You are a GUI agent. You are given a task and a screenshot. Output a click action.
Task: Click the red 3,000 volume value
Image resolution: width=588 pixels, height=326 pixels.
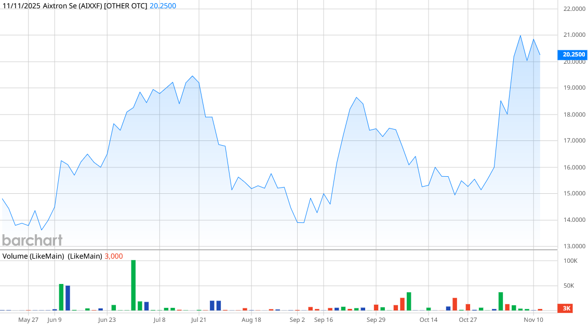114,257
